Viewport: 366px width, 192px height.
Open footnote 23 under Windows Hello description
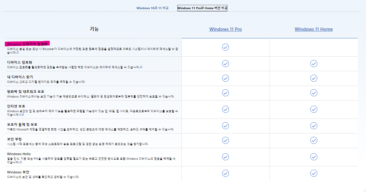click(21, 162)
